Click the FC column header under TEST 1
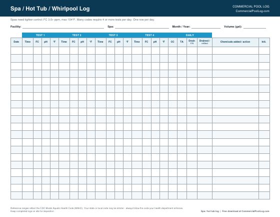The height and width of the screenshot is (217, 280). pos(37,42)
